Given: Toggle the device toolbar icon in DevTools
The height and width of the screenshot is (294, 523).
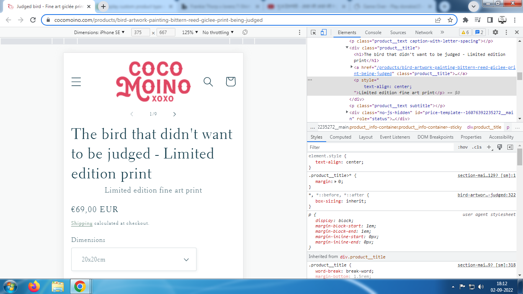Looking at the screenshot, I should point(324,33).
